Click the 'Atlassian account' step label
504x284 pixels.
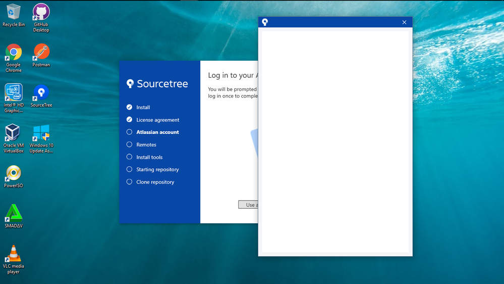[157, 132]
